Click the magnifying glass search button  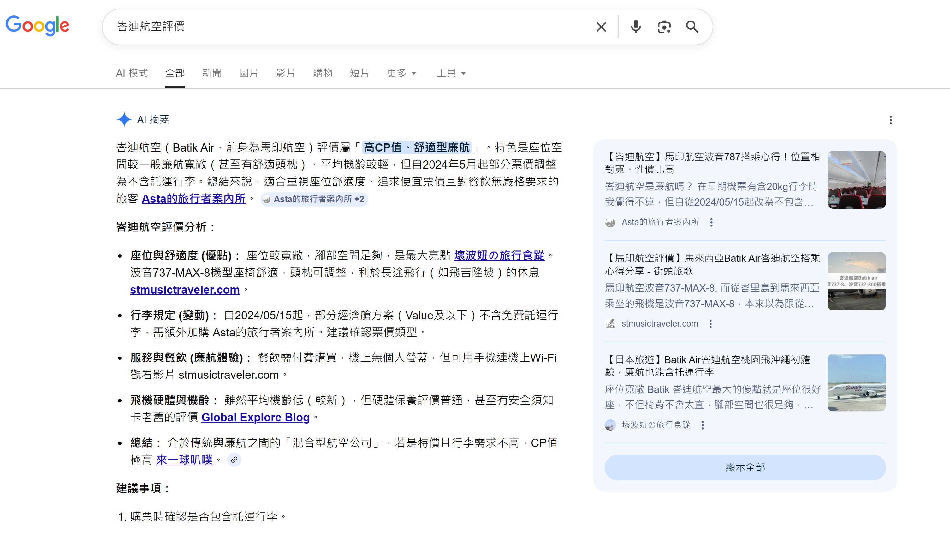point(692,27)
